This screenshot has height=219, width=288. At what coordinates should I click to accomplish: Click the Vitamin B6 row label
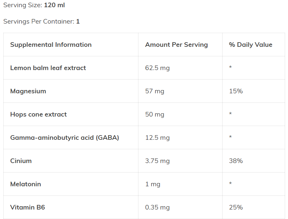(x=27, y=207)
